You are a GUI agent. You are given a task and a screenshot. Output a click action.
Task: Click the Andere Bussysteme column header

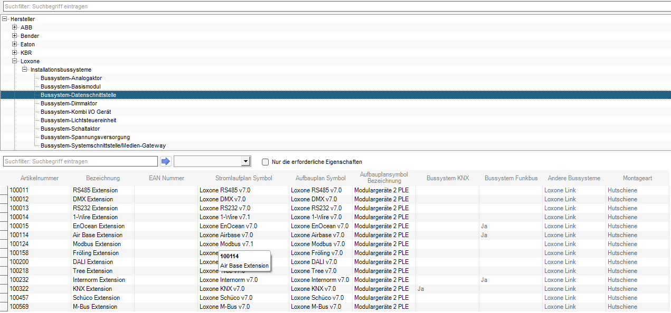574,178
